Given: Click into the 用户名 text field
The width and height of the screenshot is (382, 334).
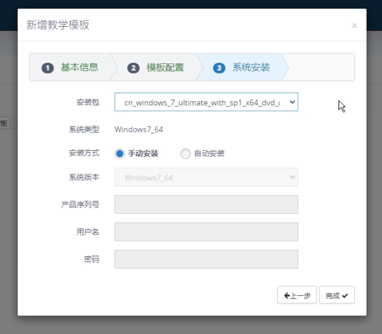Looking at the screenshot, I should (x=206, y=232).
